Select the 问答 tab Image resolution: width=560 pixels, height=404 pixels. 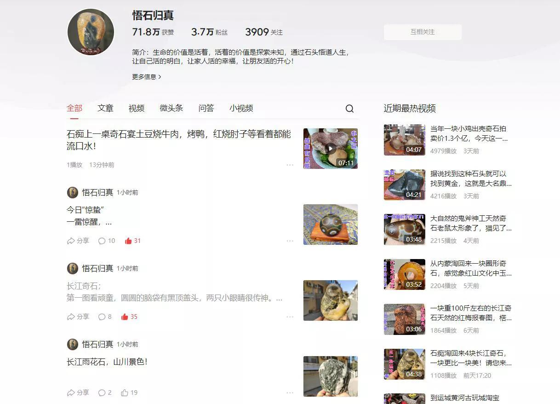tap(206, 108)
